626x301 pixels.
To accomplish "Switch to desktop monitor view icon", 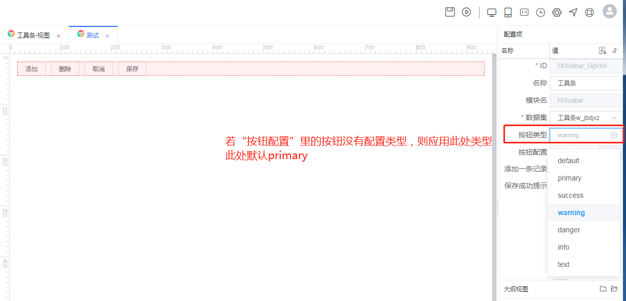I will (x=492, y=13).
